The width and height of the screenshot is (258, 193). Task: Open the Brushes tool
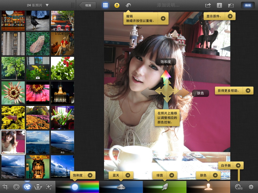pos(38,187)
